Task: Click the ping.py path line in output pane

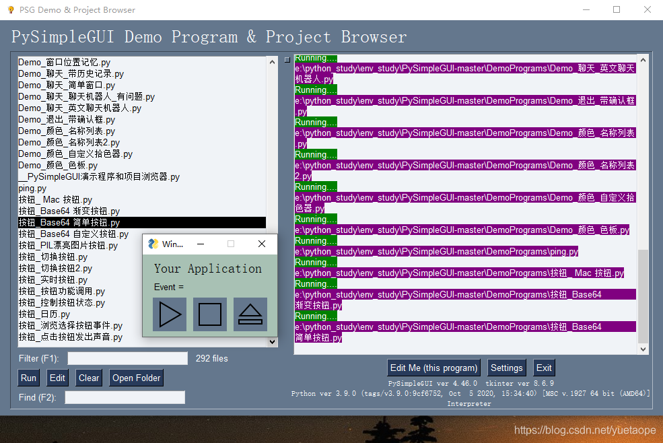Action: pyautogui.click(x=436, y=251)
